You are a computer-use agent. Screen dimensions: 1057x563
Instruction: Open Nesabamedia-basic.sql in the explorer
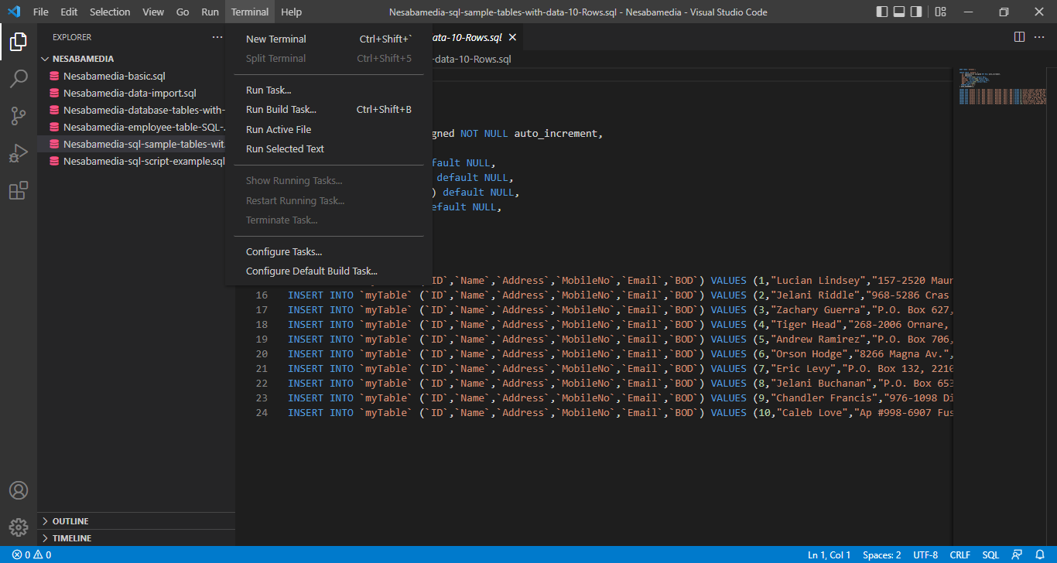pyautogui.click(x=114, y=76)
